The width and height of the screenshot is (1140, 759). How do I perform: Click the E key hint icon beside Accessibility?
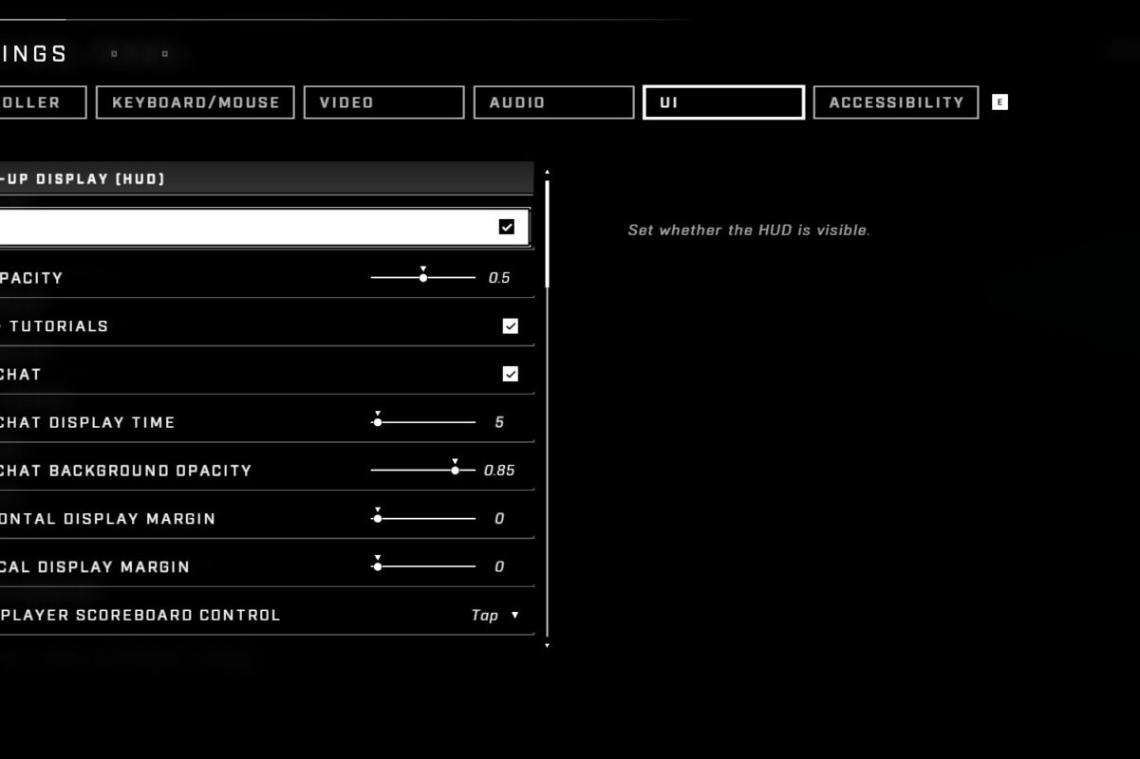tap(1000, 102)
